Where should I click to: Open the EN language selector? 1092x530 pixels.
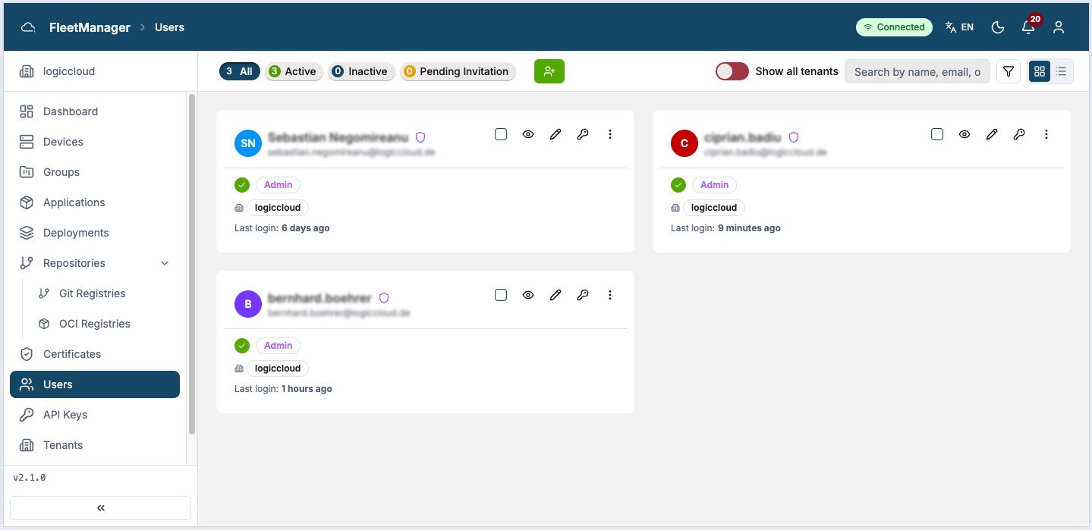click(959, 27)
